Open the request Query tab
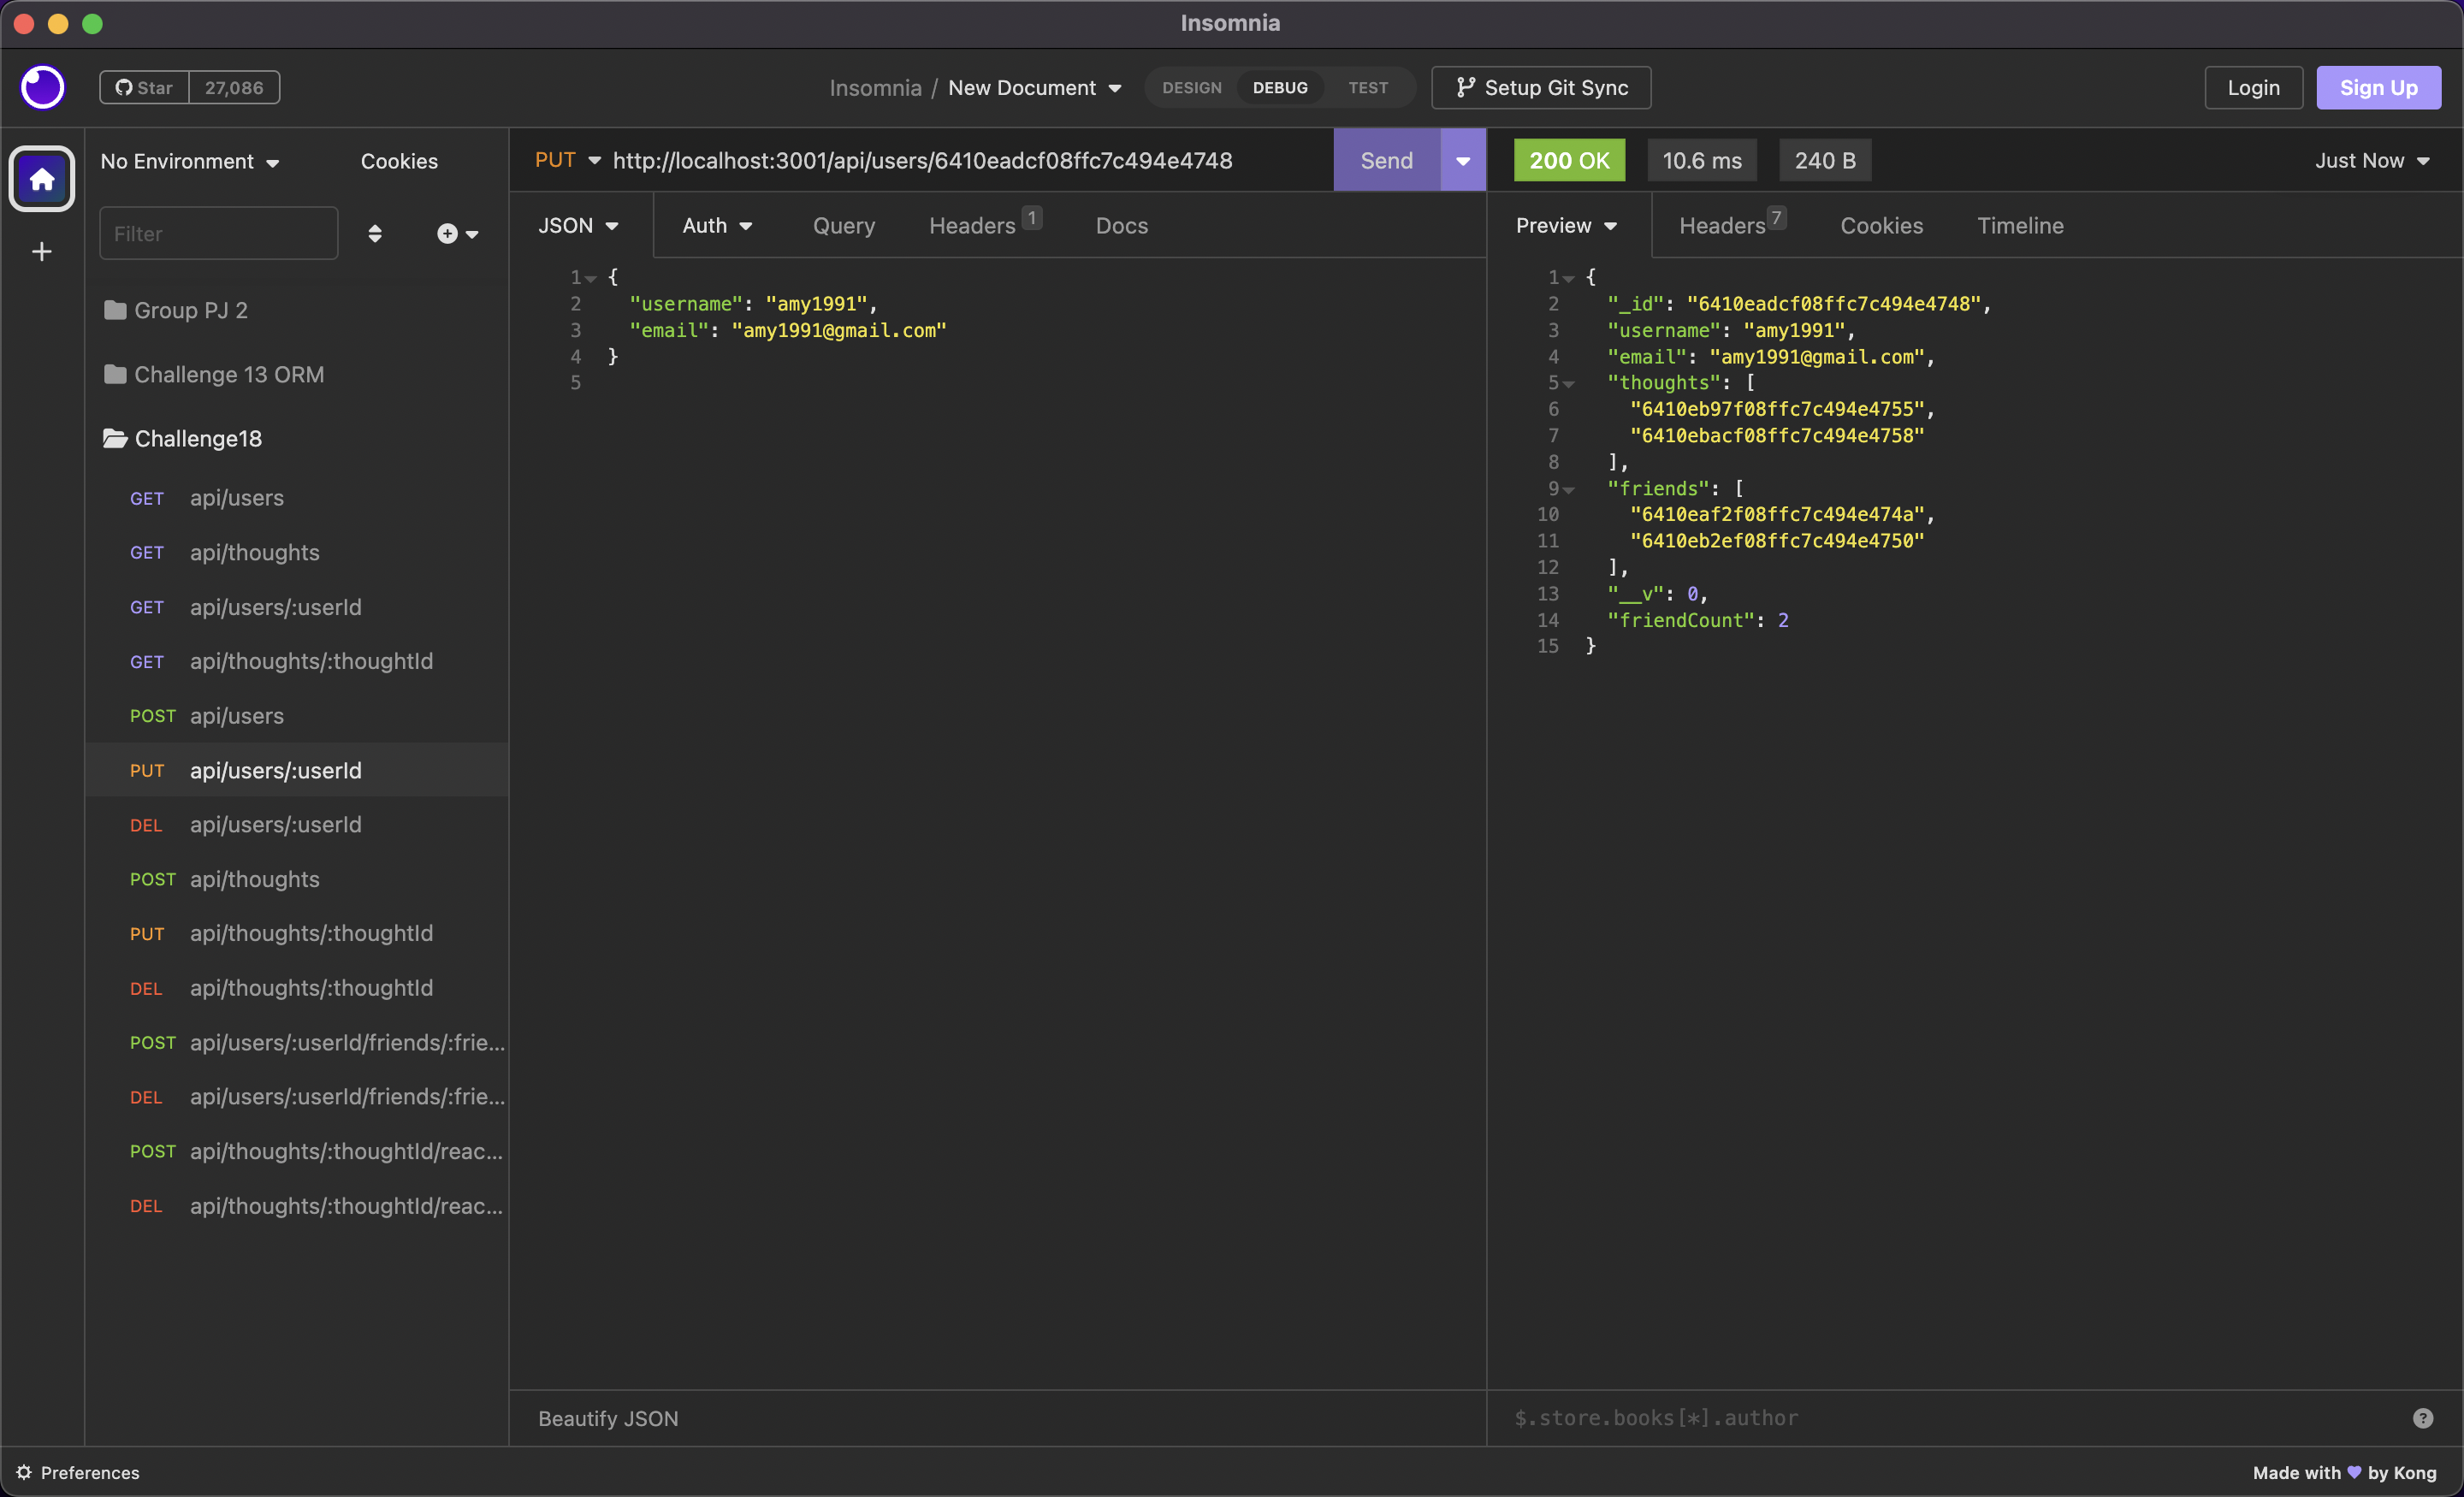This screenshot has width=2464, height=1497. [843, 225]
